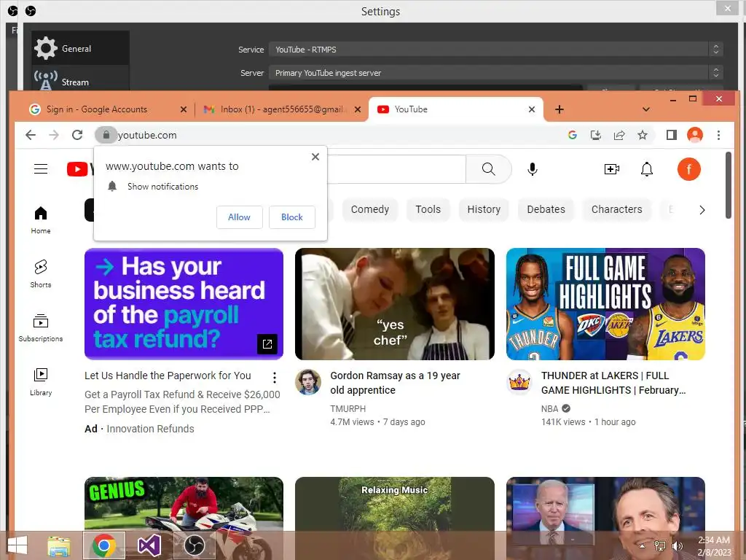Open Library in the YouTube sidebar

click(x=41, y=381)
